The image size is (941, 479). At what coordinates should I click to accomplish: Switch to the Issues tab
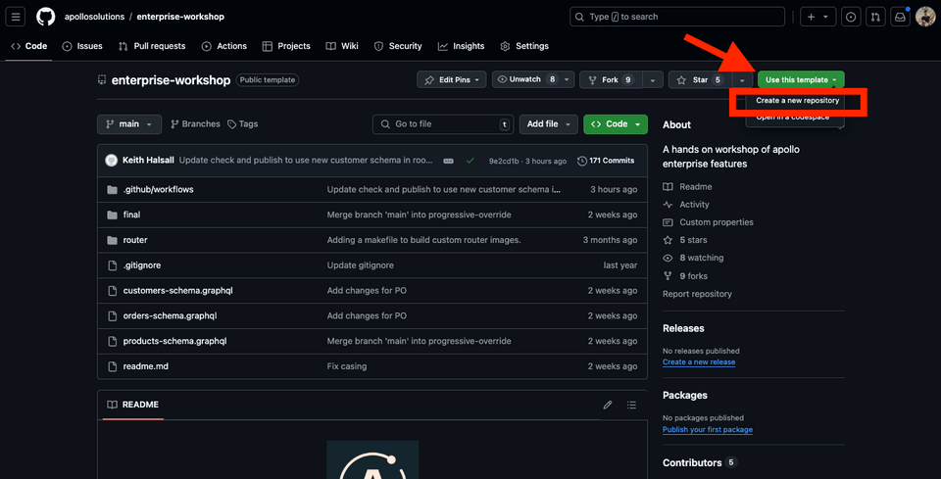coord(82,46)
